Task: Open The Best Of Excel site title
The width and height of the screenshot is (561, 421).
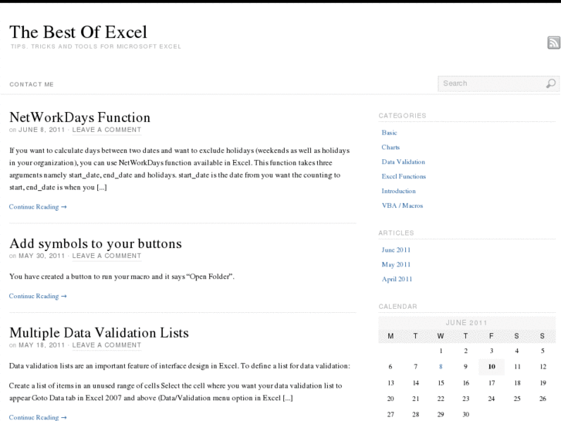Action: click(x=78, y=32)
